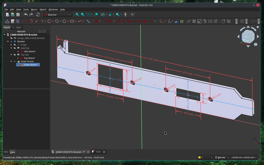Toggle visibility eye of Holes Sketch
The height and width of the screenshot is (165, 264).
(x=18, y=65)
